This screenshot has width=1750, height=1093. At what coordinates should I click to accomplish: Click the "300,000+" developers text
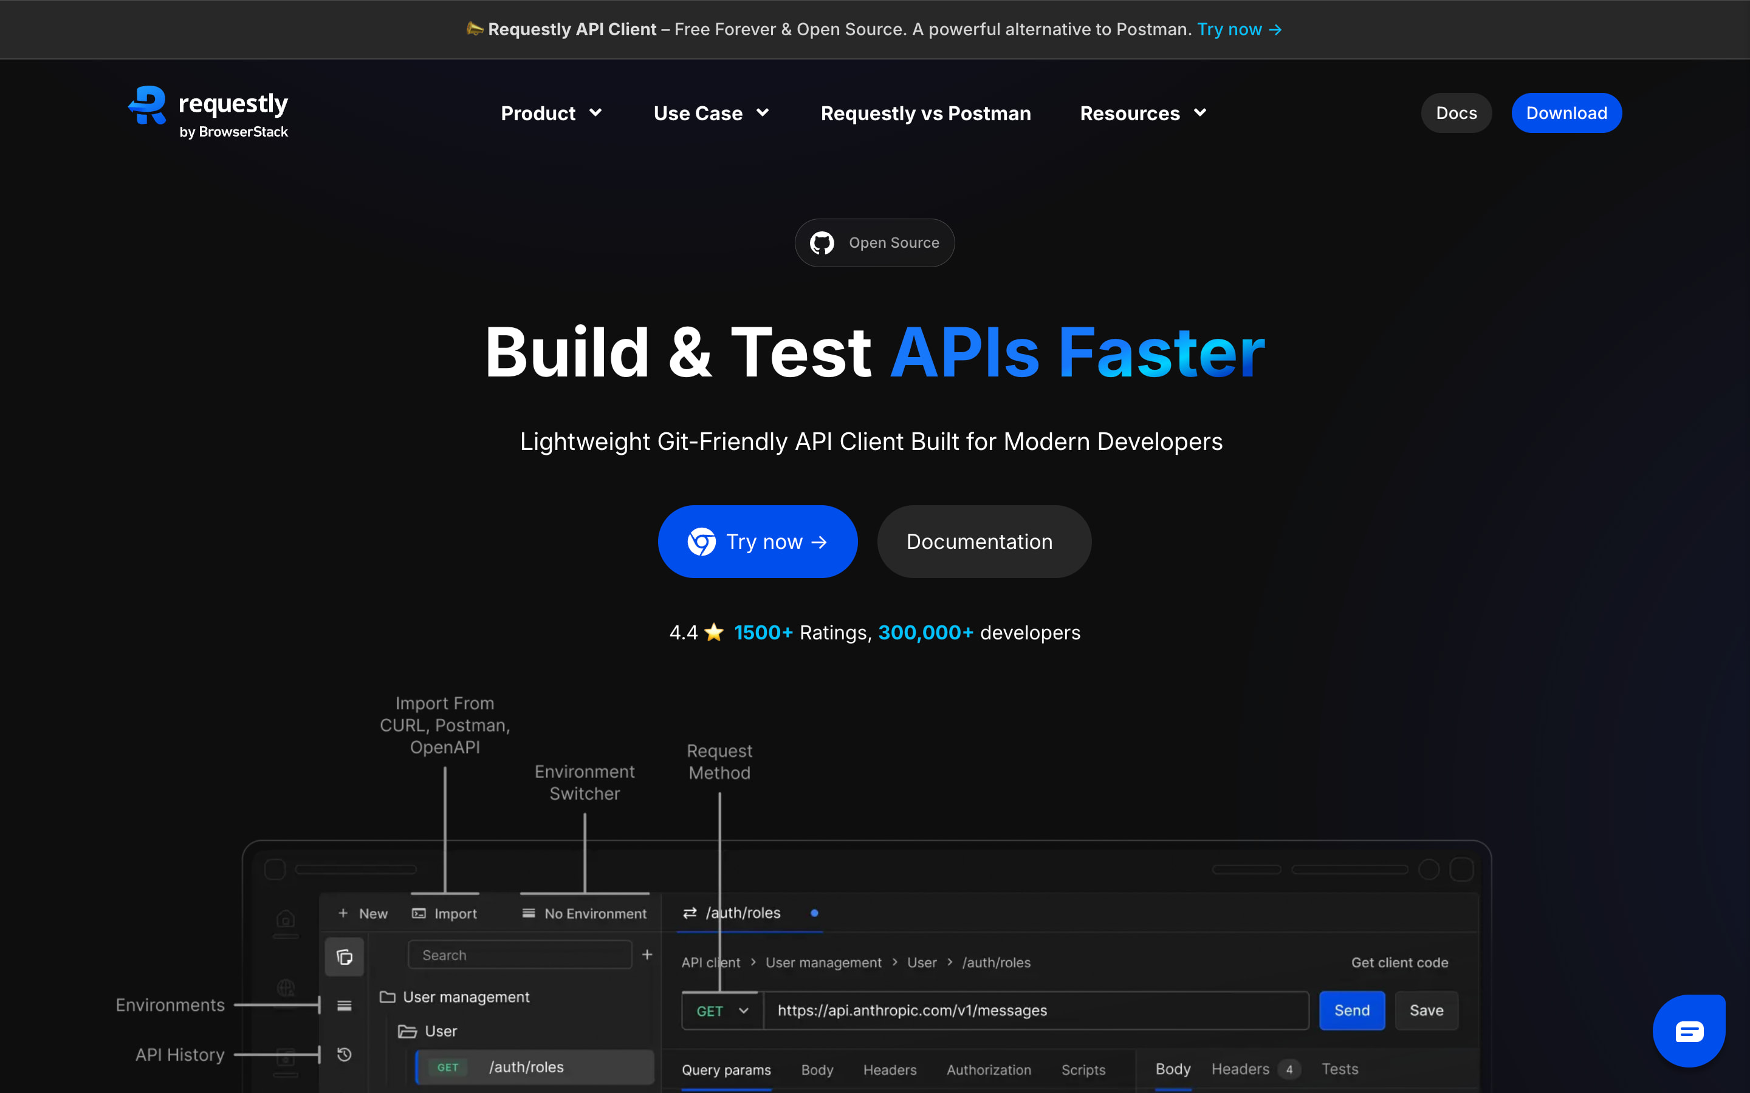925,633
